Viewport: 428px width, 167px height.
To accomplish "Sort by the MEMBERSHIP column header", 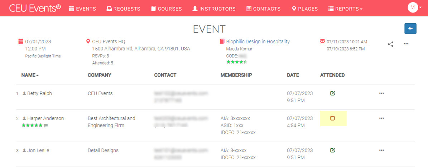I will (236, 75).
